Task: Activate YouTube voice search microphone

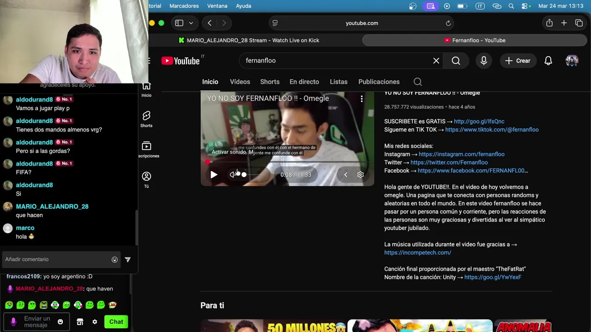Action: click(x=483, y=60)
